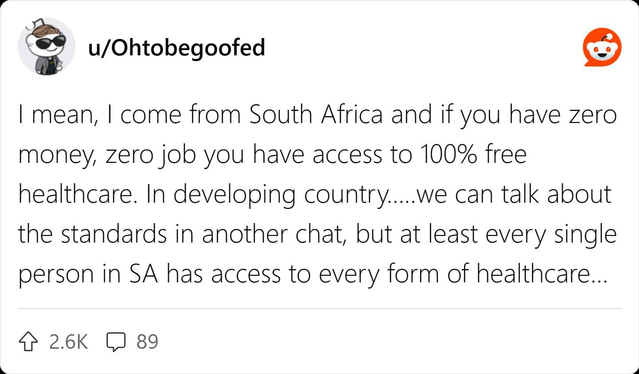The image size is (639, 374).
Task: Open comments via speech bubble icon
Action: (116, 342)
